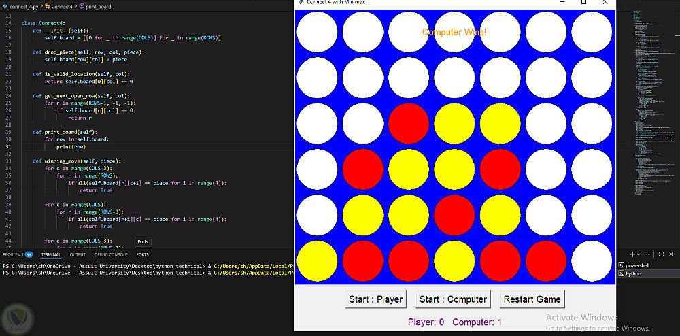Click the method symbol icon before print_board
This screenshot has height=336, width=680.
pos(82,7)
